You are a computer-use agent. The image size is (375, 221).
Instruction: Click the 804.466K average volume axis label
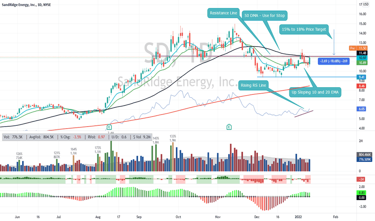click(364, 155)
